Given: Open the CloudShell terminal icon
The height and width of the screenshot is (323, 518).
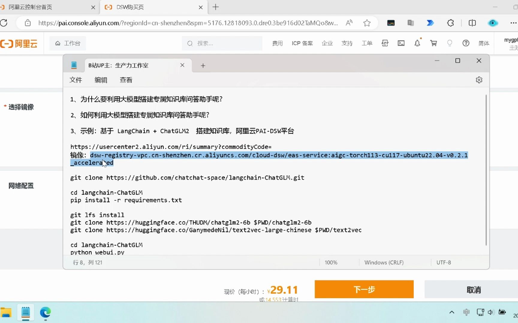Looking at the screenshot, I should [x=401, y=43].
